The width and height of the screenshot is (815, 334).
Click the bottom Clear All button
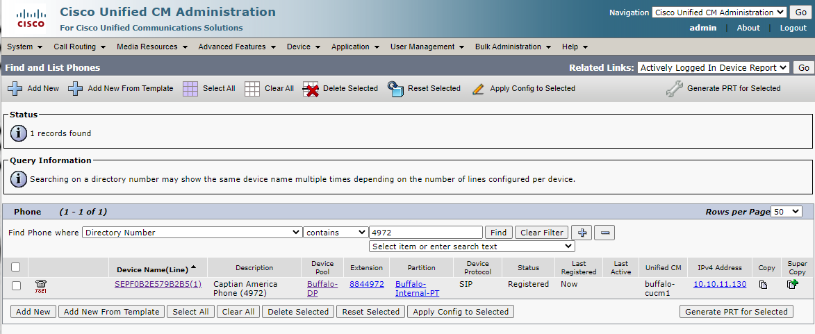(x=238, y=312)
